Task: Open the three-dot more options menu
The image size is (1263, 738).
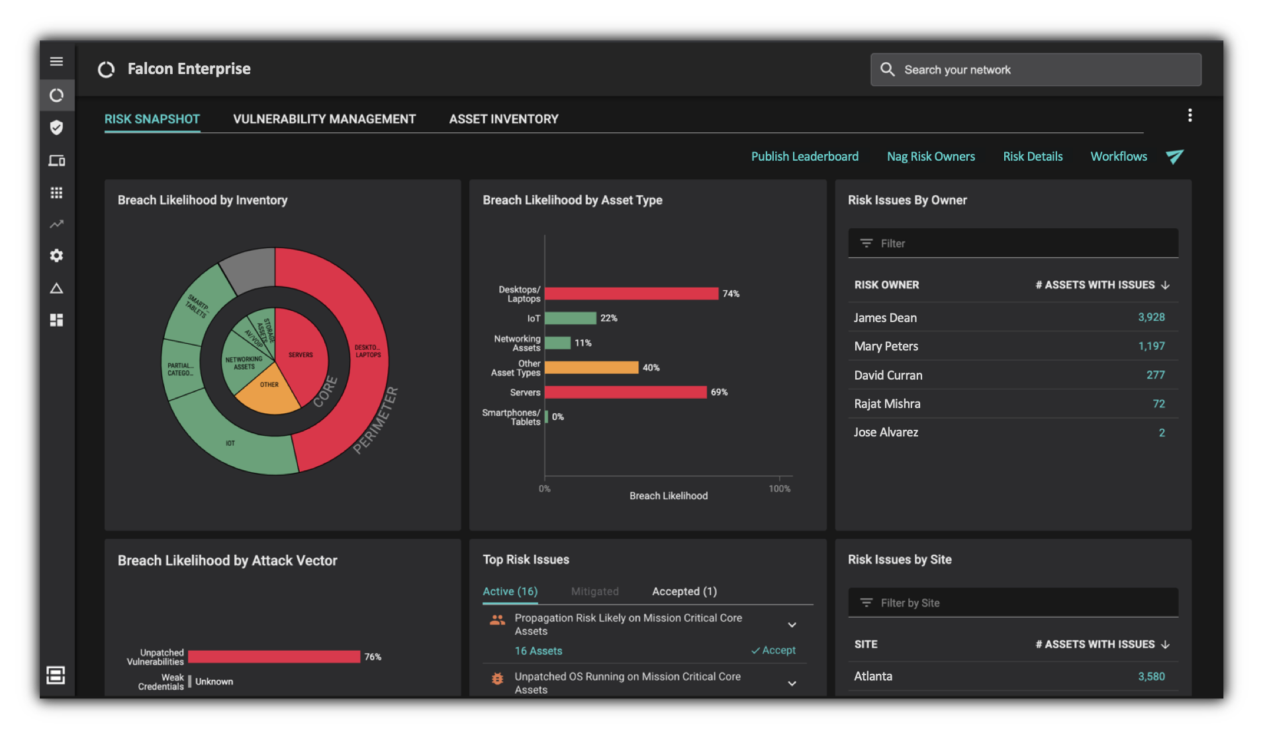Action: coord(1190,116)
